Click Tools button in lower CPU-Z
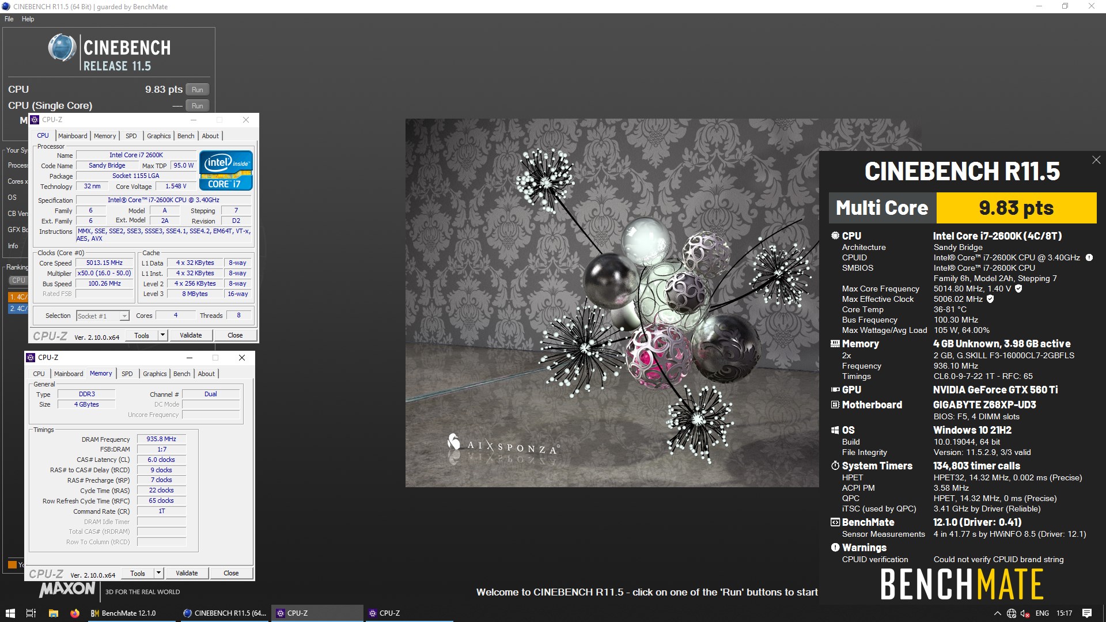 pos(138,573)
